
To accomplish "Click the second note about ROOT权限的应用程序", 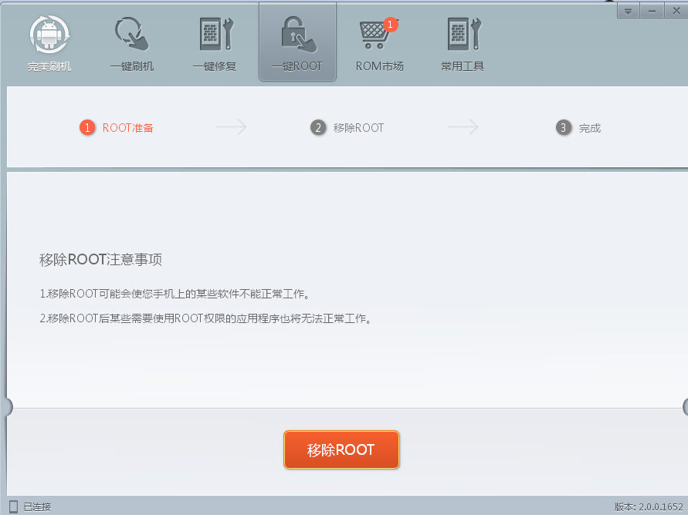I will (206, 318).
